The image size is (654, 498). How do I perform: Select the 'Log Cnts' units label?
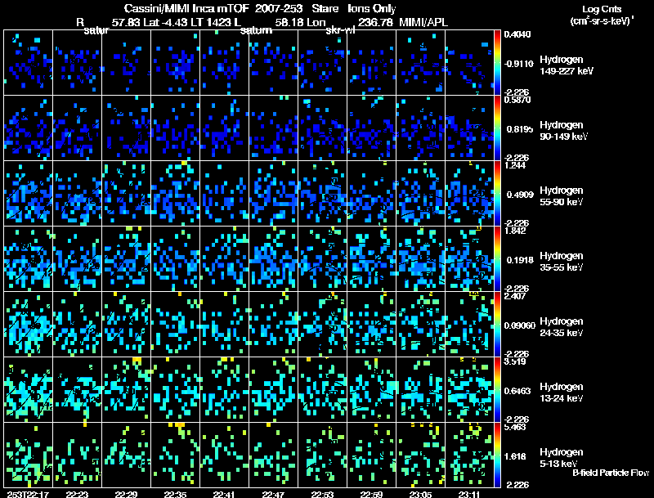coord(602,9)
